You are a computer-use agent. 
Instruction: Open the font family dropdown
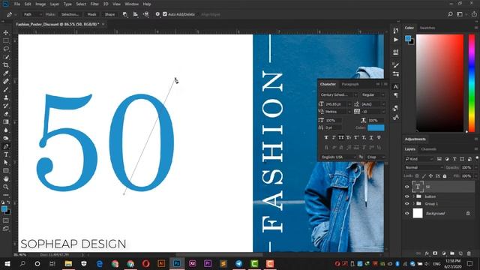point(338,95)
